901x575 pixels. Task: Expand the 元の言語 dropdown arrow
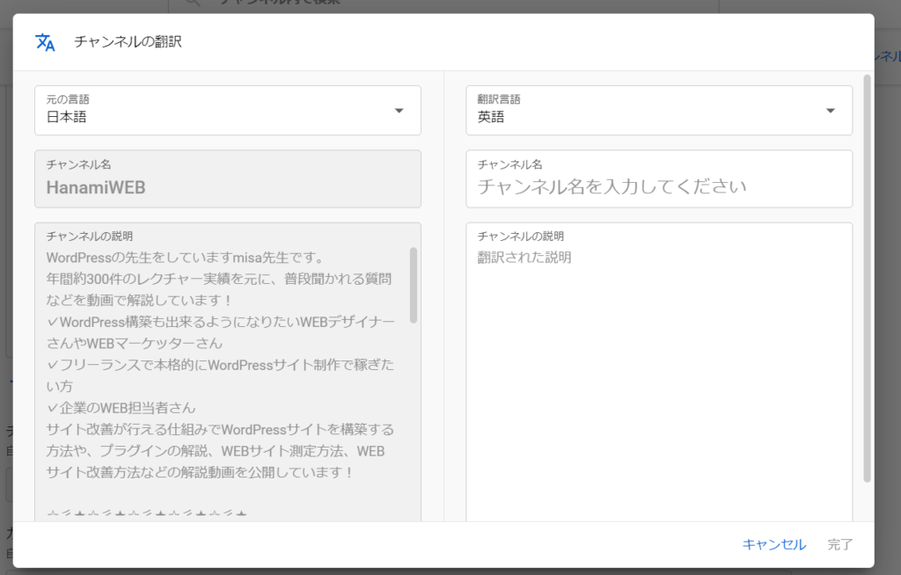coord(399,111)
